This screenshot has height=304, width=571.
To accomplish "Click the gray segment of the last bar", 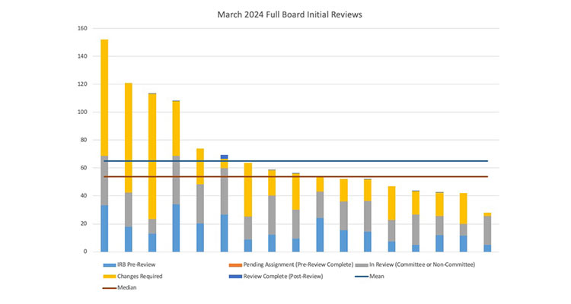I will pos(487,230).
